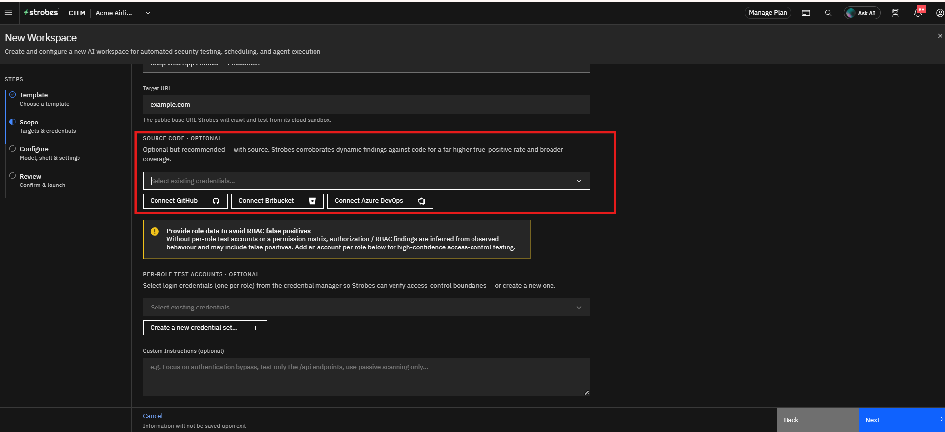The image size is (945, 432).
Task: Click the Configure step circle icon
Action: point(13,148)
